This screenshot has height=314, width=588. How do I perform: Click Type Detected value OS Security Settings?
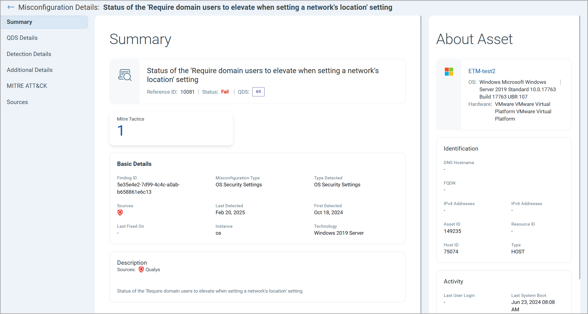pos(337,185)
